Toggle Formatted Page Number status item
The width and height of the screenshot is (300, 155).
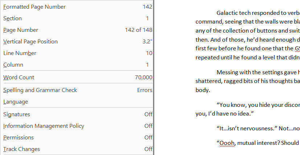[x=34, y=7]
